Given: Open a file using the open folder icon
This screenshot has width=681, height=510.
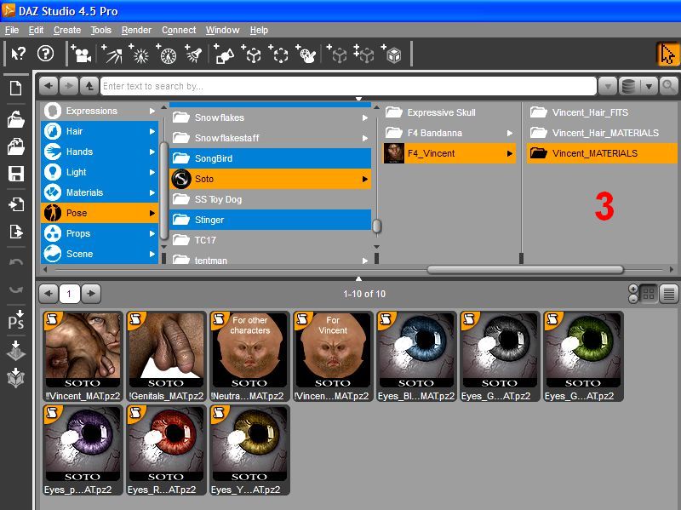Looking at the screenshot, I should [16, 119].
